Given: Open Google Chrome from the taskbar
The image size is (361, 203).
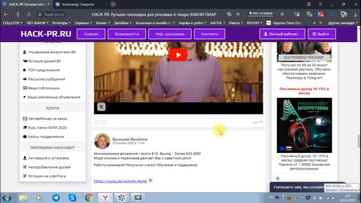Looking at the screenshot, I should tap(89, 198).
